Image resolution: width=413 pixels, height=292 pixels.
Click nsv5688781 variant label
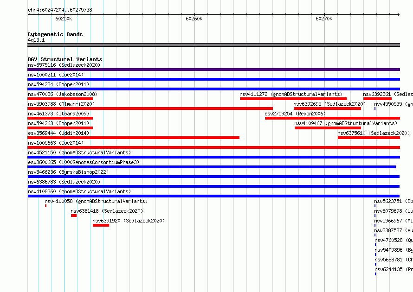[394, 260]
